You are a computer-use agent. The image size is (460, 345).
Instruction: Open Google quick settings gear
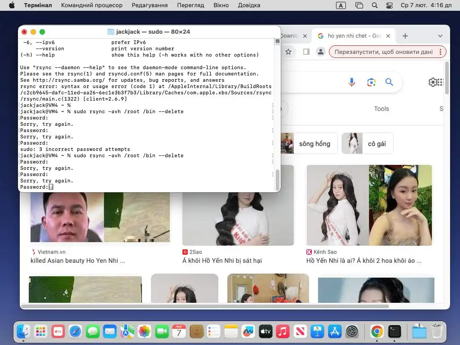click(x=433, y=82)
